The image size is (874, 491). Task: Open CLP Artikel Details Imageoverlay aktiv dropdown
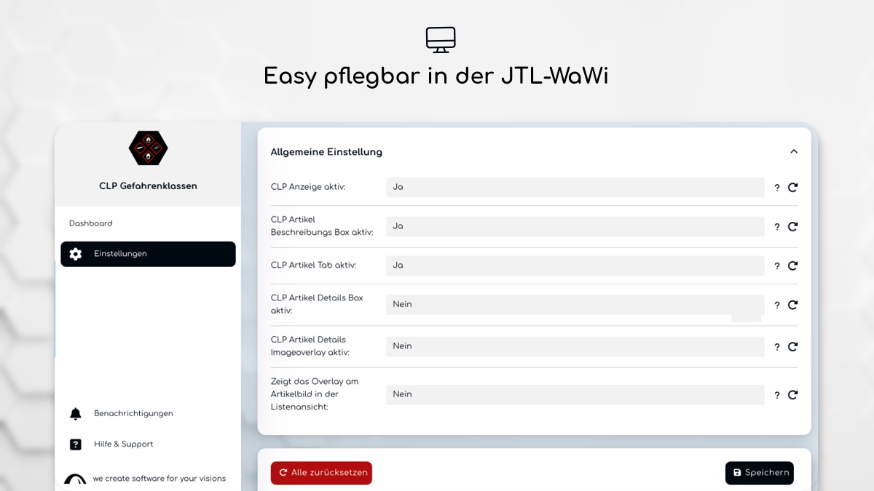(x=575, y=346)
